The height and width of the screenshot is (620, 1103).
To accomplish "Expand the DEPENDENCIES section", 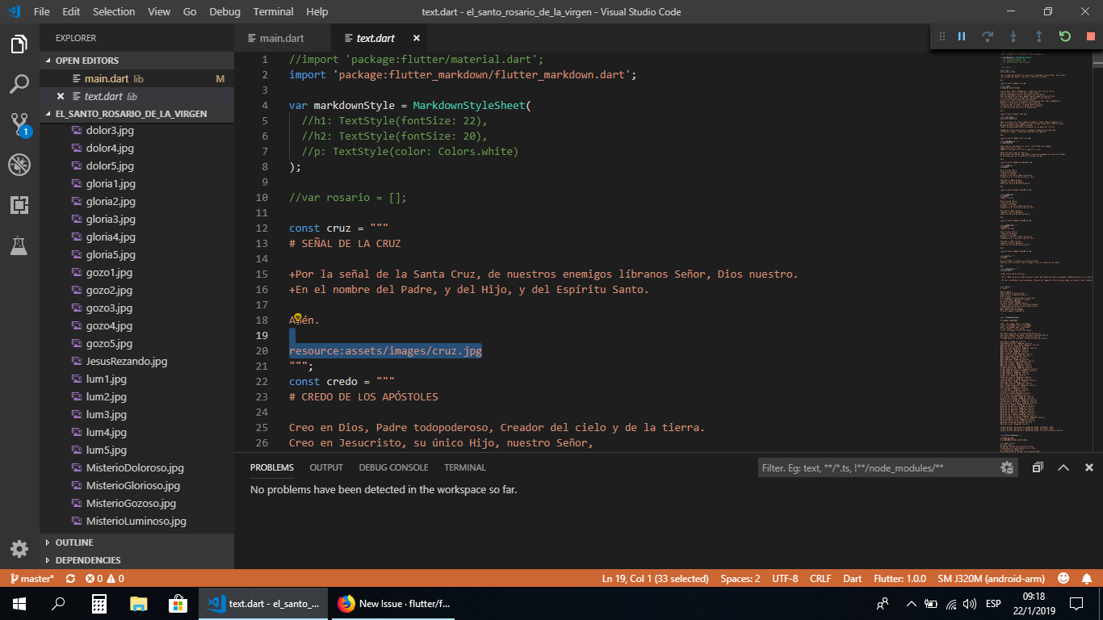I will click(x=136, y=560).
